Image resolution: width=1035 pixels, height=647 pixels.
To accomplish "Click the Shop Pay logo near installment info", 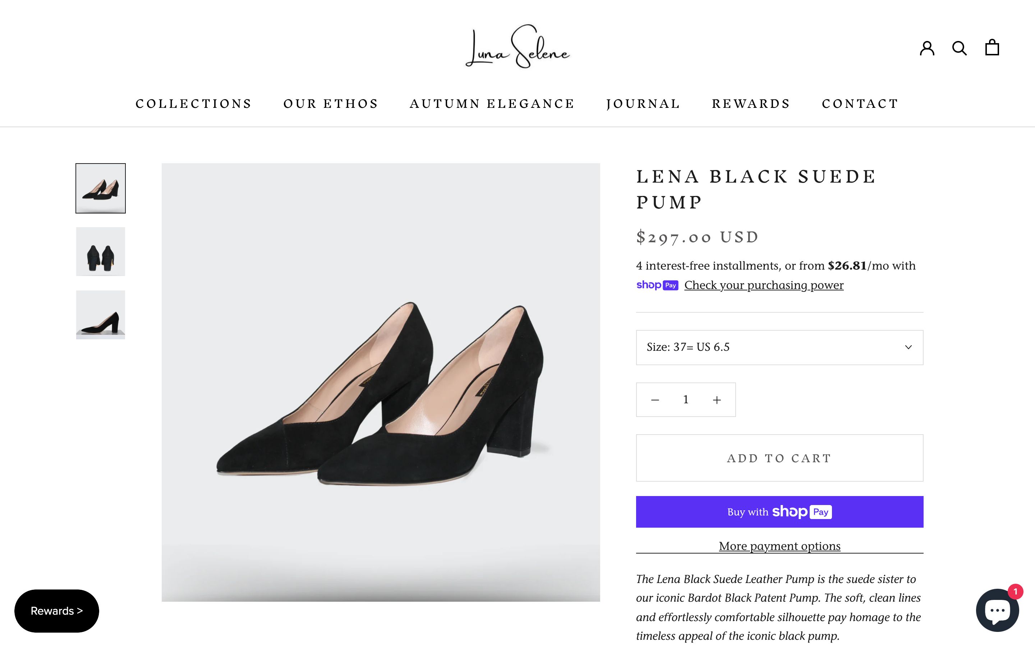I will (657, 285).
